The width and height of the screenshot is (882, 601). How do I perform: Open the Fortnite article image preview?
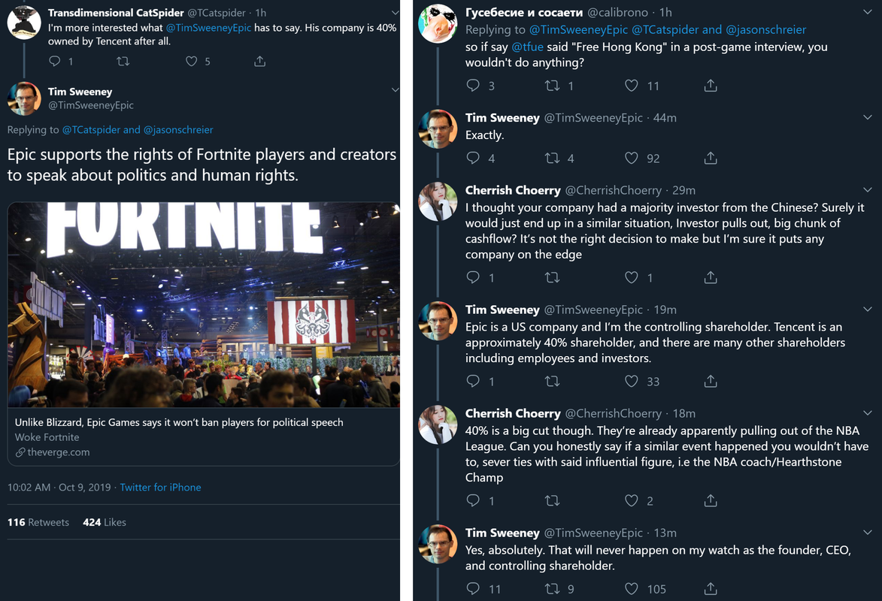tap(203, 304)
